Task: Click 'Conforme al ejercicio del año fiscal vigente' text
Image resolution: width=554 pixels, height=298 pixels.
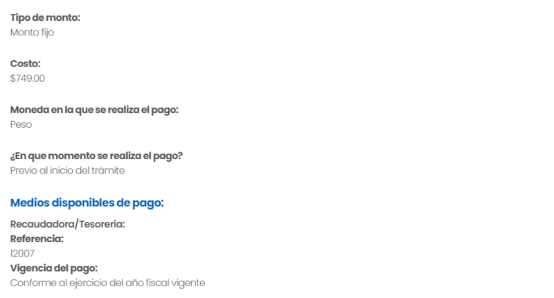Action: (107, 283)
